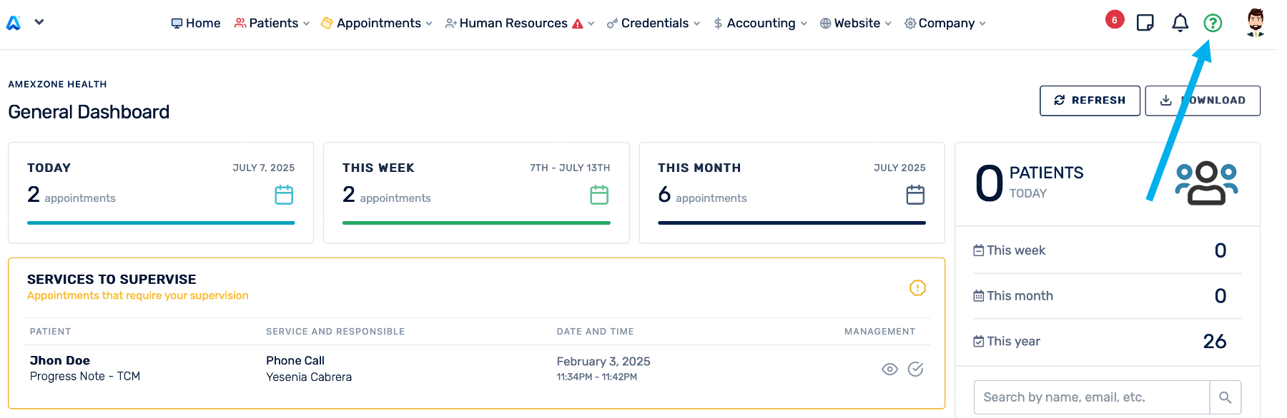1287x418 pixels.
Task: Click the Refresh button
Action: coord(1090,101)
